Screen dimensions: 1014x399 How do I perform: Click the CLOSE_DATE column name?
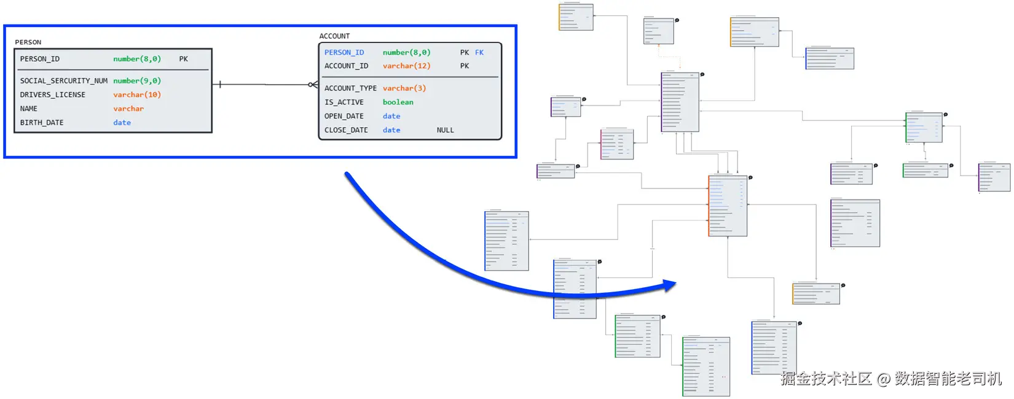click(x=346, y=130)
